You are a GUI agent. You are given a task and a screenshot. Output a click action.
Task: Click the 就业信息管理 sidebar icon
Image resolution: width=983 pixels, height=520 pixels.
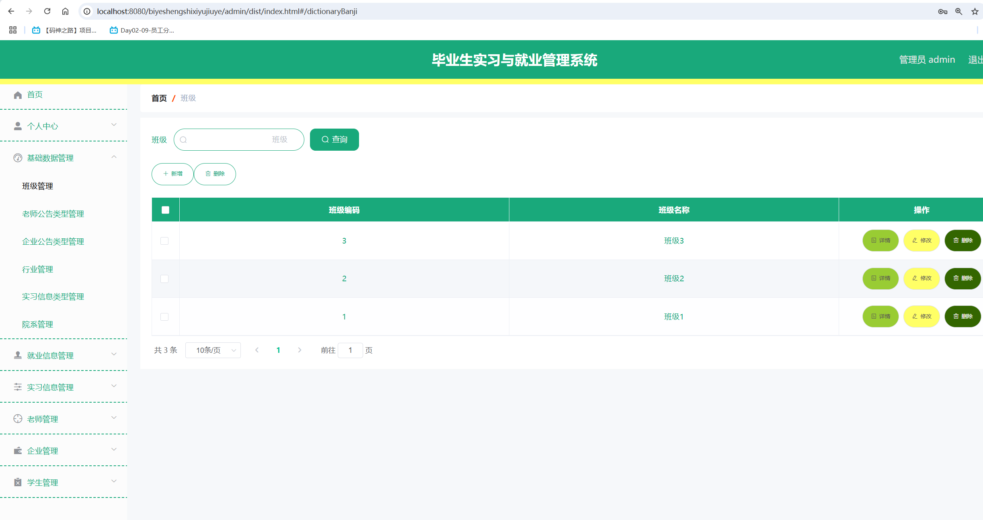18,355
